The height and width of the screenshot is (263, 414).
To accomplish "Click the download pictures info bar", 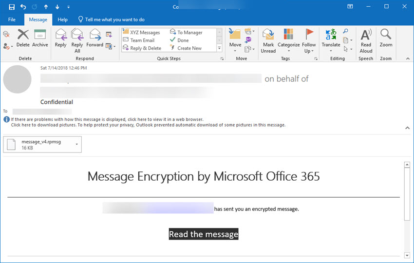I will point(146,125).
